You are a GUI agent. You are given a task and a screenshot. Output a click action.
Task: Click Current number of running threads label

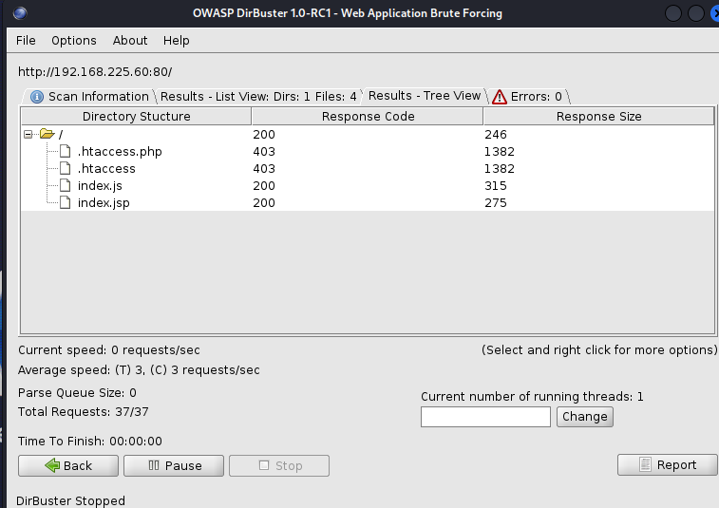532,397
